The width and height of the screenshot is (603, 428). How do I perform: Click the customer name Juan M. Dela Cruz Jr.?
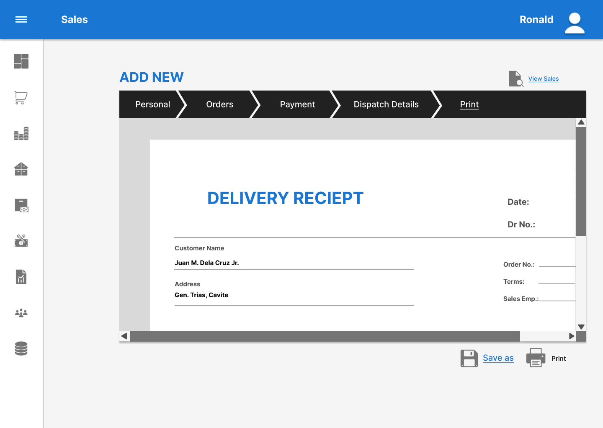[207, 263]
